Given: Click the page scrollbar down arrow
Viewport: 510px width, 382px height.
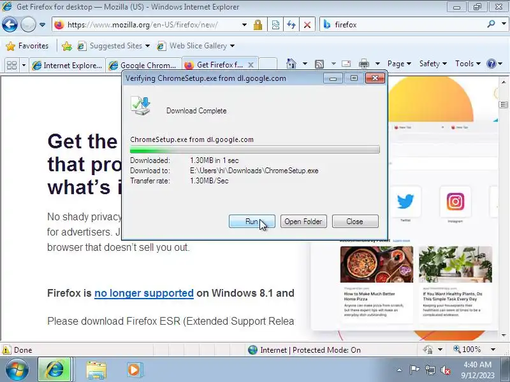Looking at the screenshot, I should click(x=504, y=335).
